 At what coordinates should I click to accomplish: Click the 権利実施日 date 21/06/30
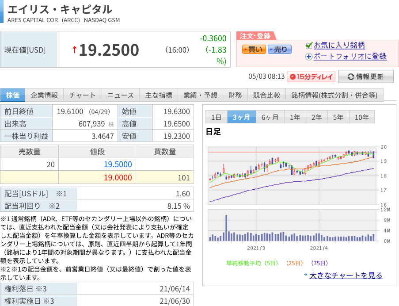(175, 301)
